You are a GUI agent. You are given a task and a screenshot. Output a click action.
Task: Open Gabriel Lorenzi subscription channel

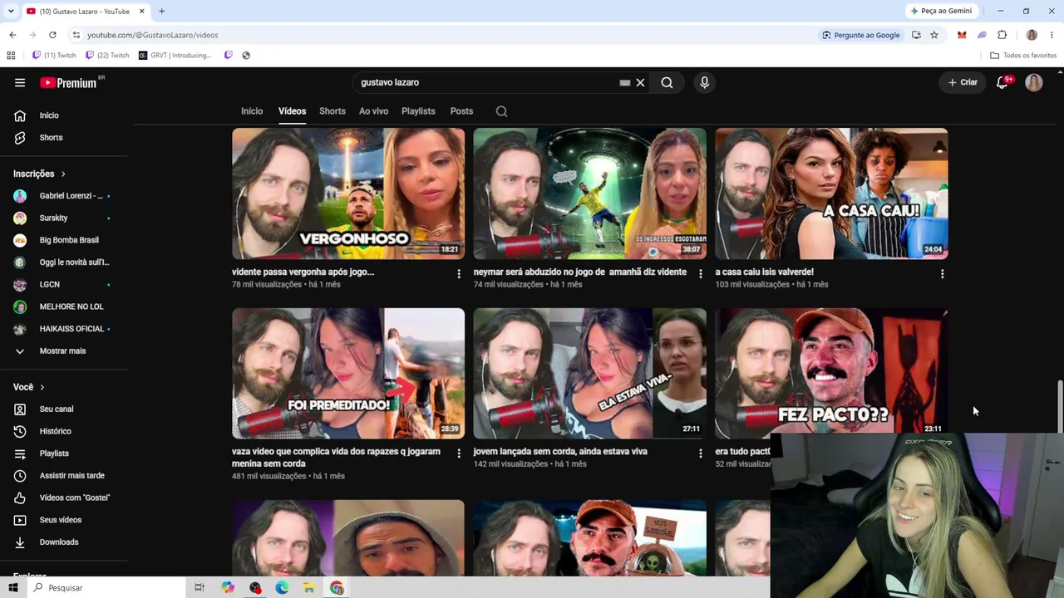[x=63, y=196]
